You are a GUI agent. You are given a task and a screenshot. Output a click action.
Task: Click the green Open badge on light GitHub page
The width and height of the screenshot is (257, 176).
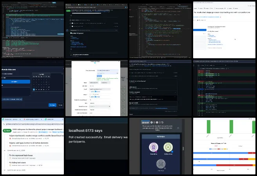pos(7,131)
